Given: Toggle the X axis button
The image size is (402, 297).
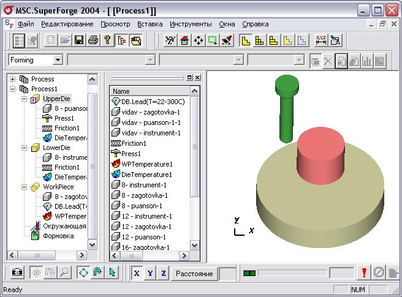Looking at the screenshot, I should (x=137, y=274).
